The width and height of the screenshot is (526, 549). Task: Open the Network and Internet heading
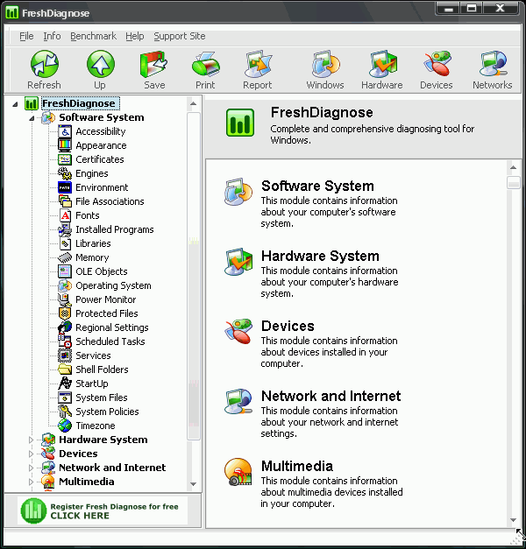tap(331, 396)
